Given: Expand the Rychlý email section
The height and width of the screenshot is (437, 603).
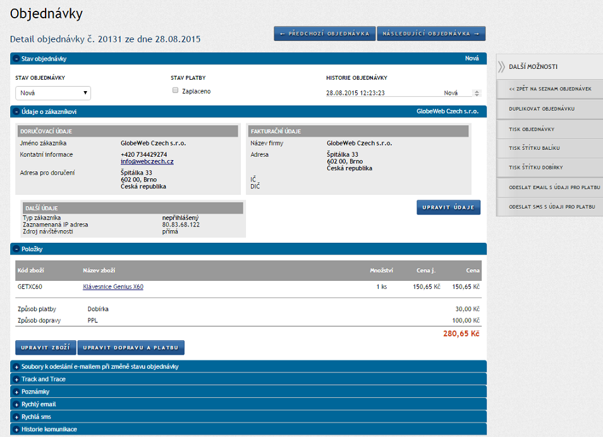Looking at the screenshot, I should [x=16, y=405].
